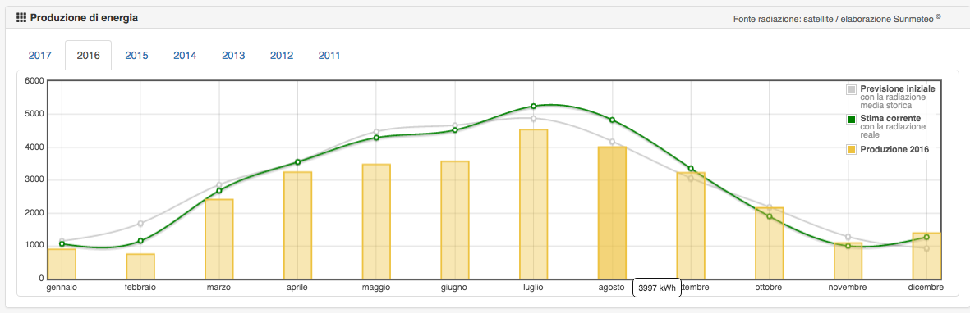Click the luglio production bar
This screenshot has height=313, width=970.
(x=533, y=204)
